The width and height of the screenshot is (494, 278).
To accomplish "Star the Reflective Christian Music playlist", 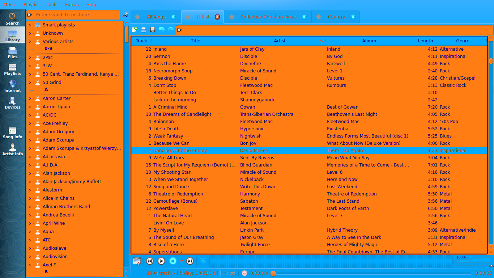I will click(x=232, y=17).
